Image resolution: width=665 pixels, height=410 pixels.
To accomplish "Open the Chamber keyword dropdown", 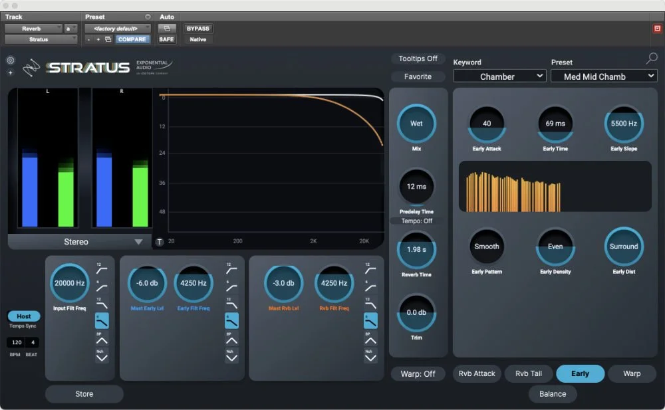I will point(499,76).
